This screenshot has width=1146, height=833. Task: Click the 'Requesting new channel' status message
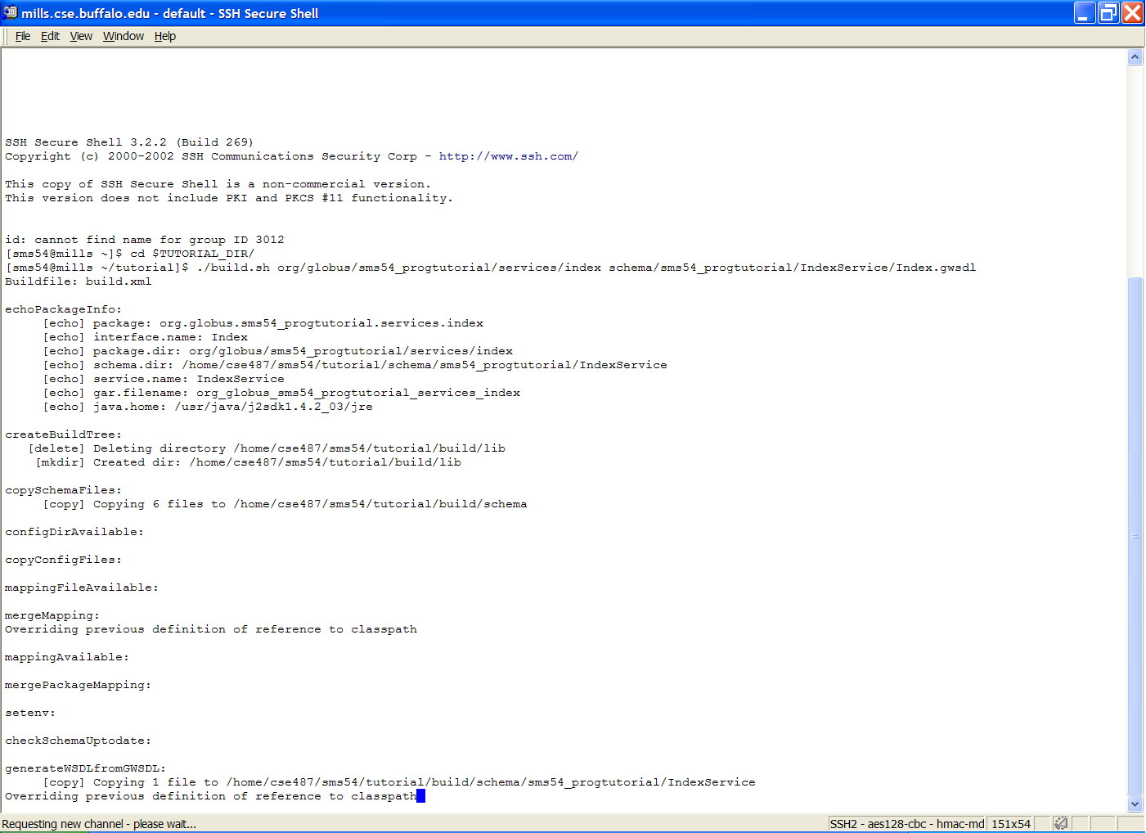point(99,824)
